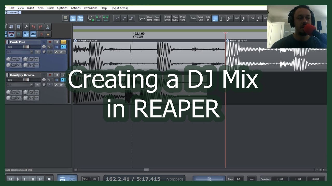Click the Chro RS5K button
Screen dimensions: 332x186
(x=175, y=18)
